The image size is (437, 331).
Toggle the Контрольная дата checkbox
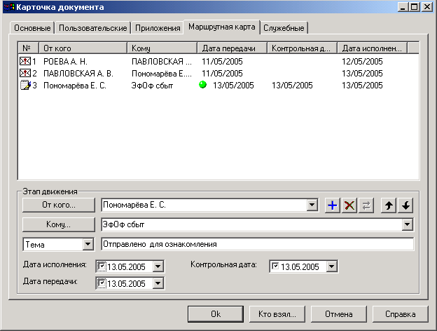pyautogui.click(x=275, y=266)
